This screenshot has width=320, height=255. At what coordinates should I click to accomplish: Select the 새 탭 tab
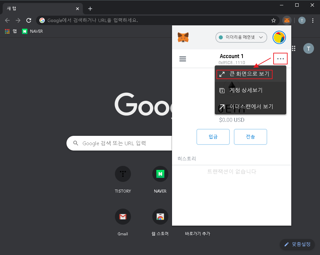(x=42, y=9)
